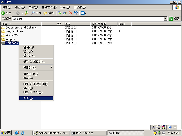The height and width of the screenshot is (136, 182).
Task: Choose Search (검색) in context menu
Action: 36,55
